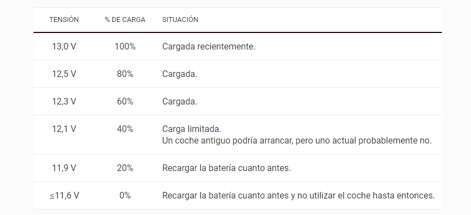Click the 'Carga limitada.' text
The image size is (471, 215).
pos(191,129)
